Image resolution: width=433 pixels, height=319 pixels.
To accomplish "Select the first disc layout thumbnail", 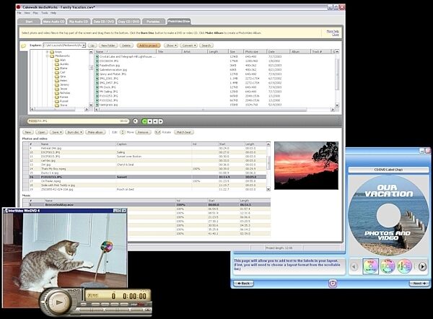I will (370, 266).
